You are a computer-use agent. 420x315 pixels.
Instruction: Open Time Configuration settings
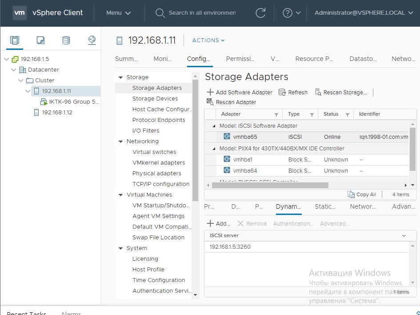click(159, 280)
